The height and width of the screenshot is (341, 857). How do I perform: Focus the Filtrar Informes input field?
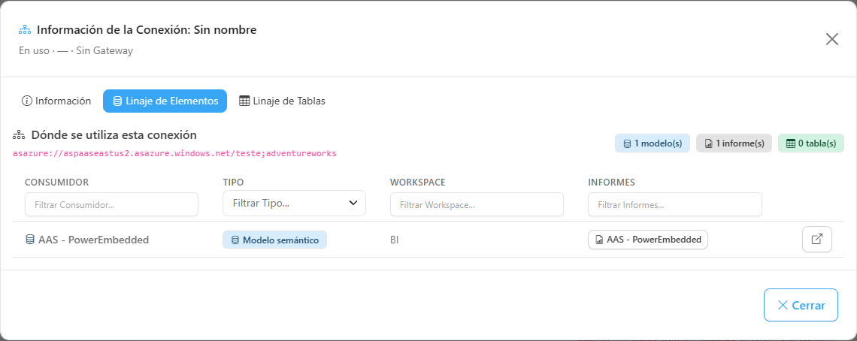675,204
